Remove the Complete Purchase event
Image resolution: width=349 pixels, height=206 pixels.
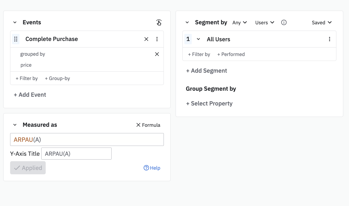[x=146, y=39]
